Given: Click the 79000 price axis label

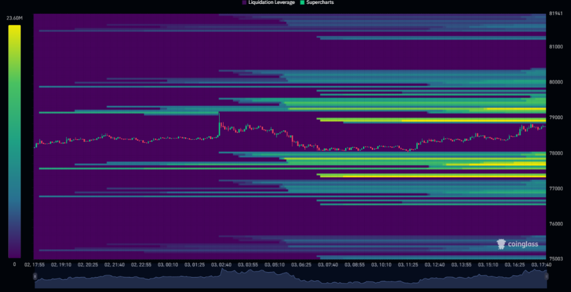Looking at the screenshot, I should click(x=556, y=118).
